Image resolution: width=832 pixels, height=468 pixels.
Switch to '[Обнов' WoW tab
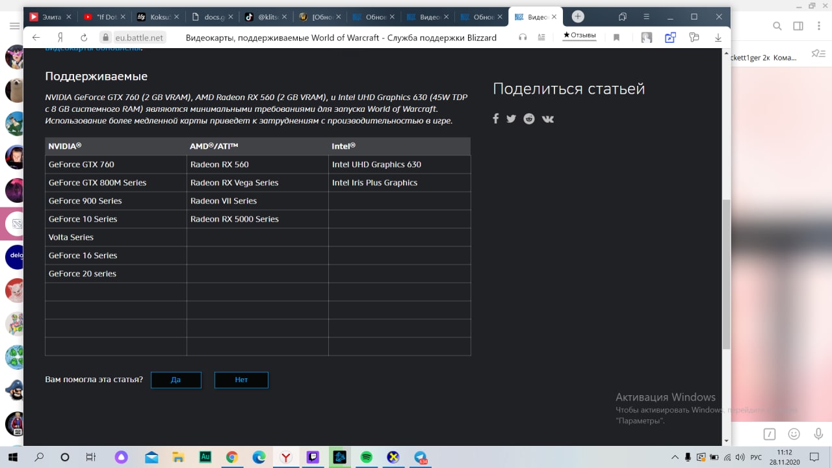[x=320, y=17]
